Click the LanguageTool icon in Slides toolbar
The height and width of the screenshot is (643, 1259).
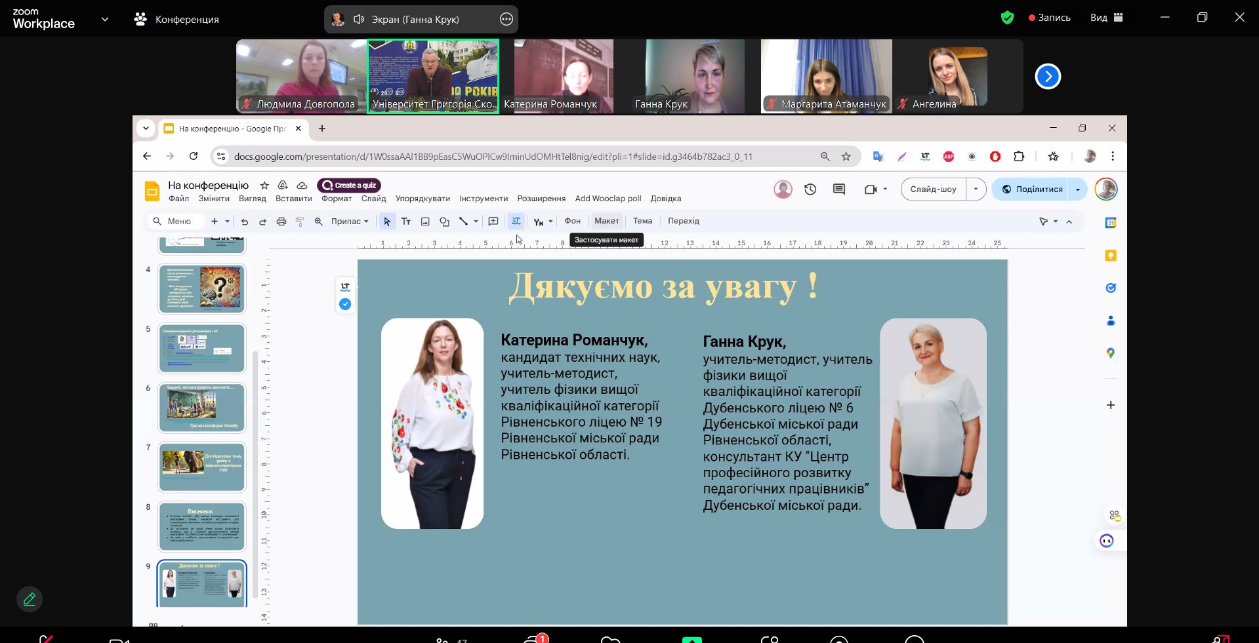click(x=516, y=222)
